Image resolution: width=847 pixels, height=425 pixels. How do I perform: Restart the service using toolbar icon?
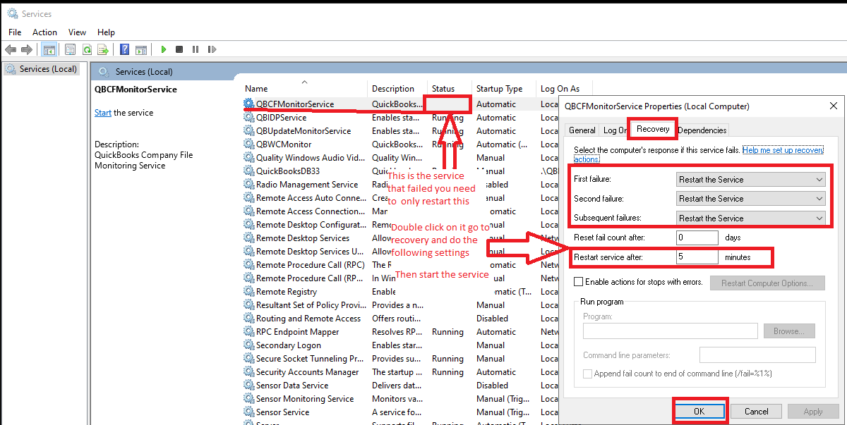click(212, 49)
